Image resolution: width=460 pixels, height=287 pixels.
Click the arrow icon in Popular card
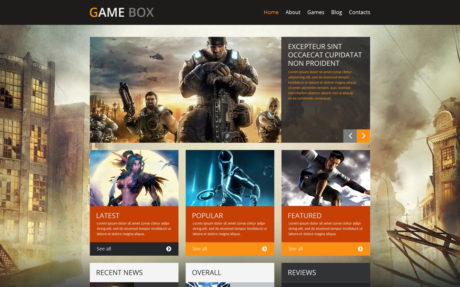(264, 249)
